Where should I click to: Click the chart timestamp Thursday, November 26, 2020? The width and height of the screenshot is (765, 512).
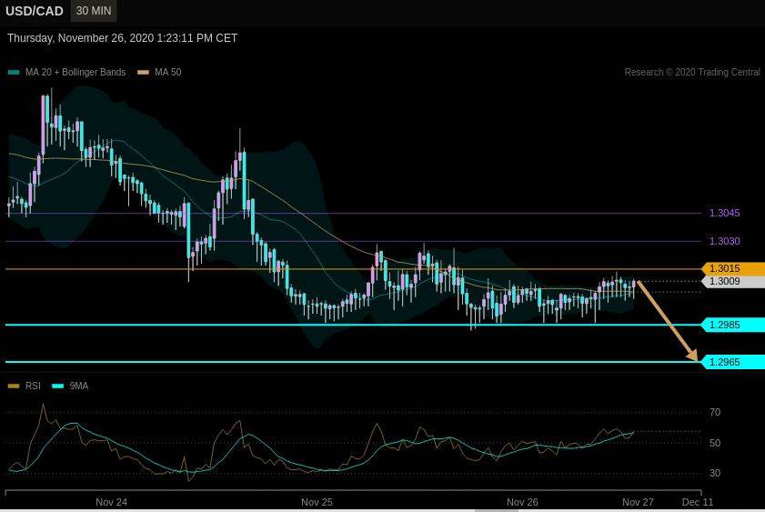[123, 38]
